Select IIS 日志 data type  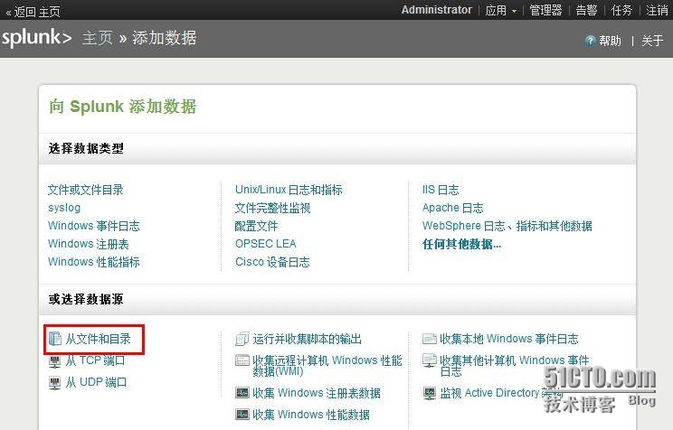pyautogui.click(x=441, y=190)
